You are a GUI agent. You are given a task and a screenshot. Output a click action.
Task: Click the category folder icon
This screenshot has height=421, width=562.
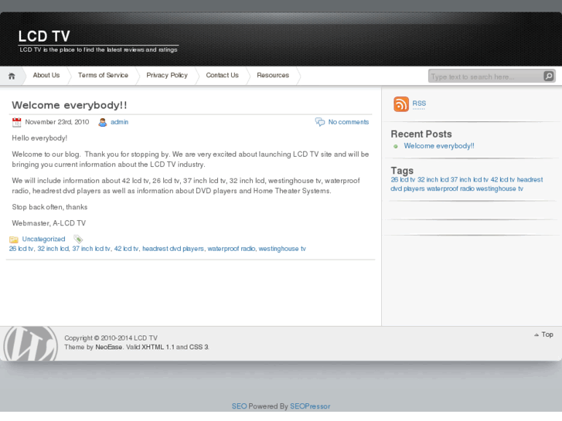pyautogui.click(x=14, y=239)
